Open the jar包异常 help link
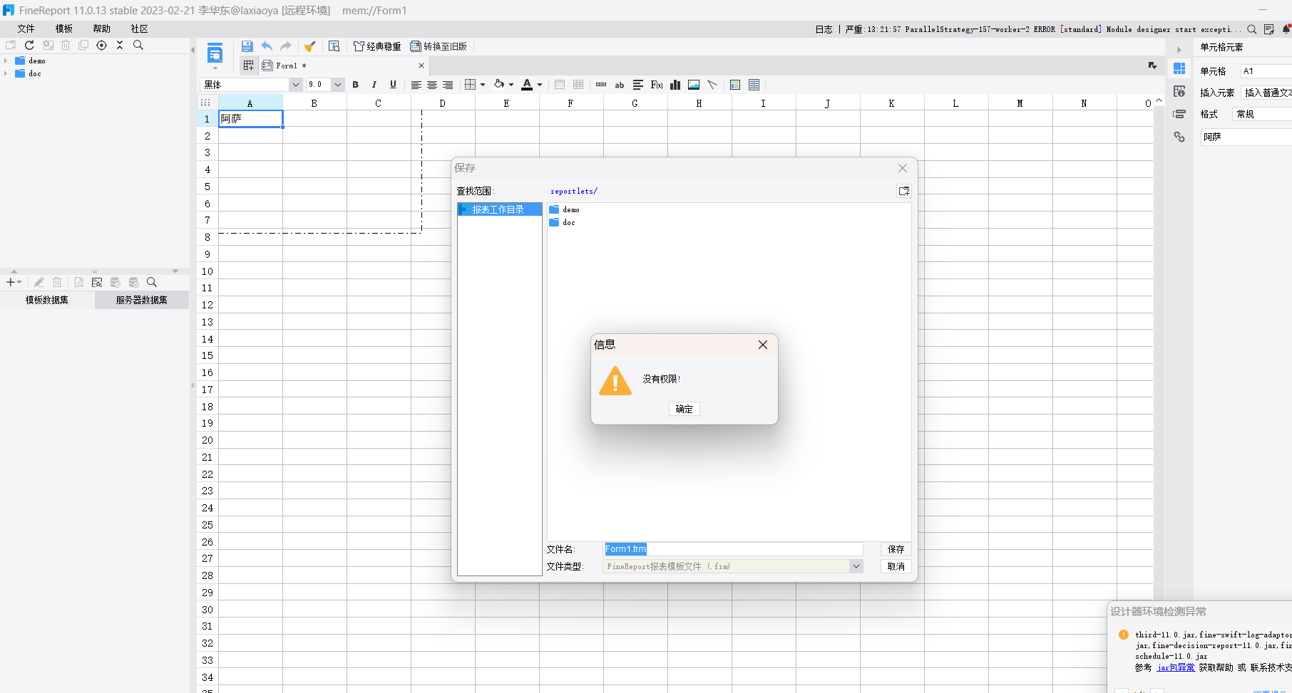 (x=1176, y=667)
